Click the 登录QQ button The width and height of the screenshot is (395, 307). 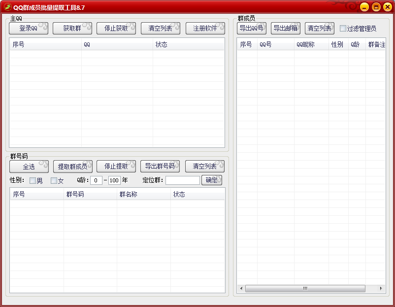click(x=29, y=28)
